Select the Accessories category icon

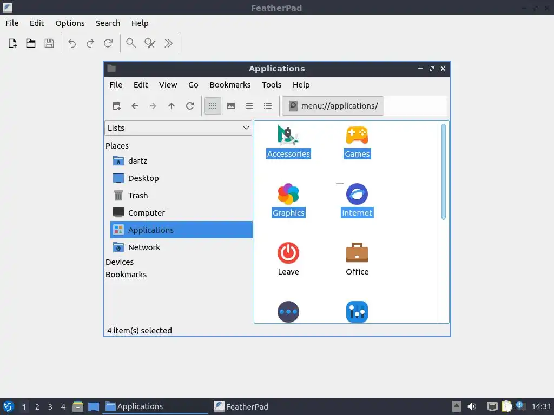[288, 142]
